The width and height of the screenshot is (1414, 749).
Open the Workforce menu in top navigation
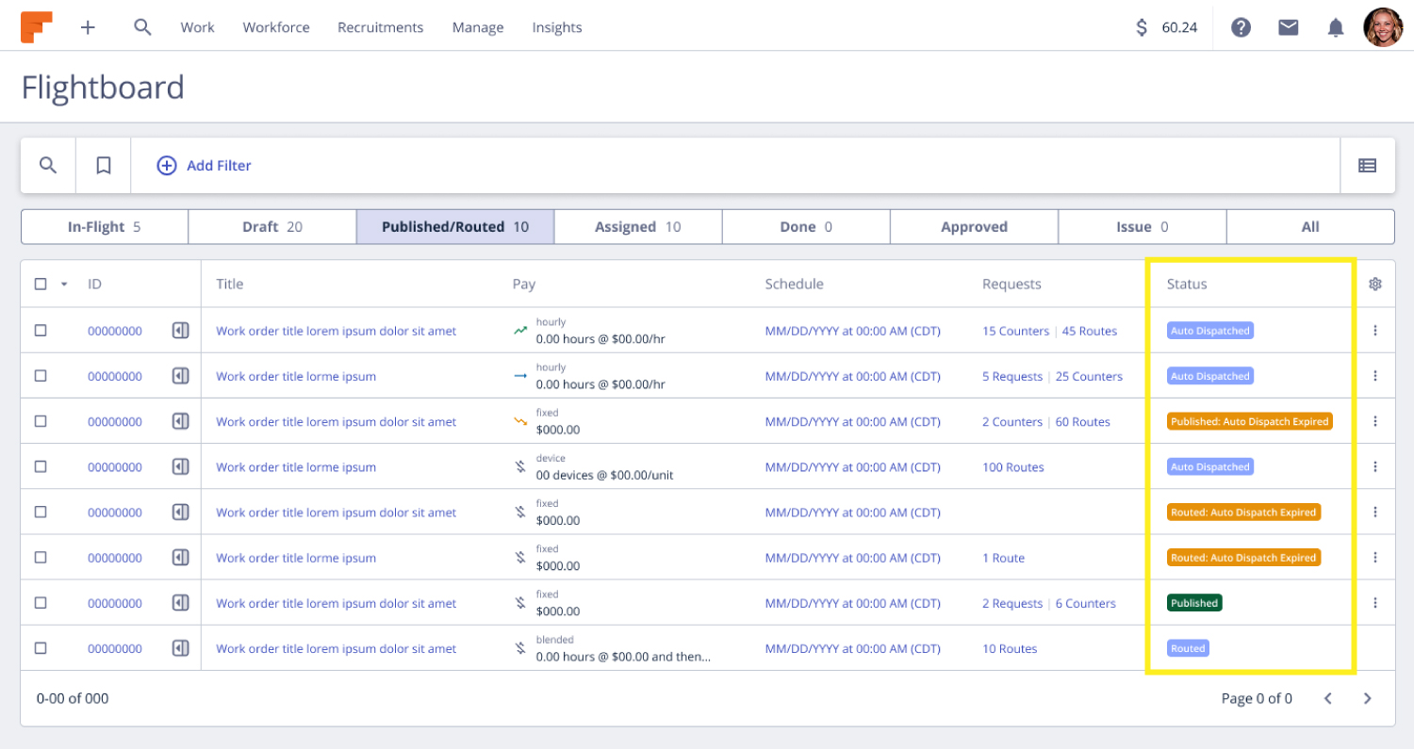(276, 27)
